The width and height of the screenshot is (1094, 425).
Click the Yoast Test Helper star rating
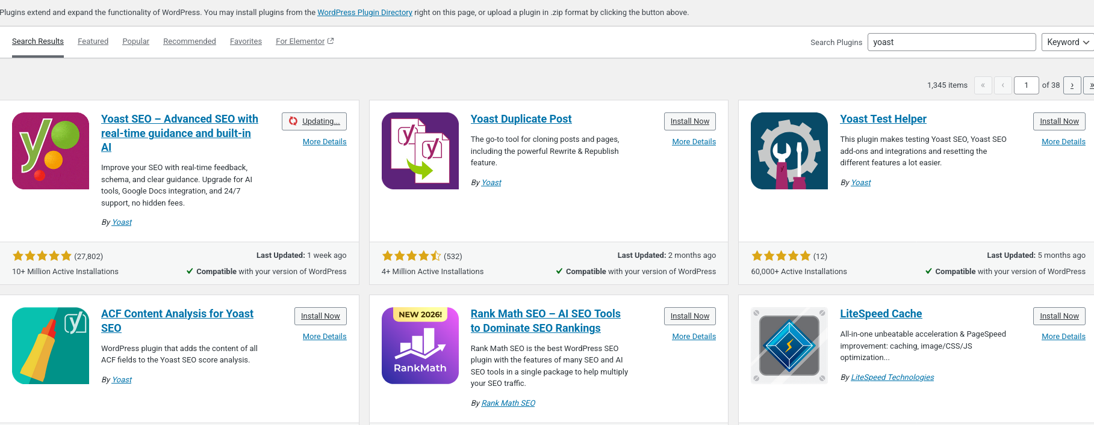[781, 256]
